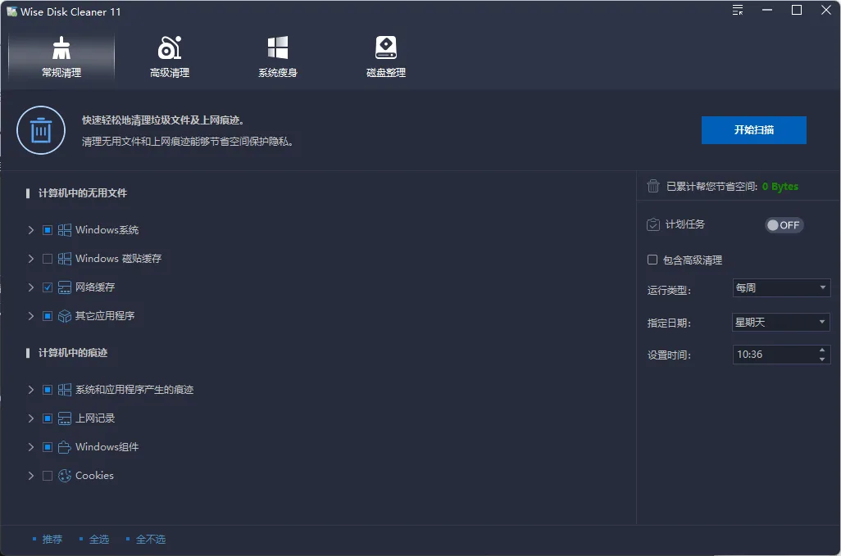Click the 磁盘整理 hard drive icon
Image resolution: width=841 pixels, height=556 pixels.
pos(385,47)
